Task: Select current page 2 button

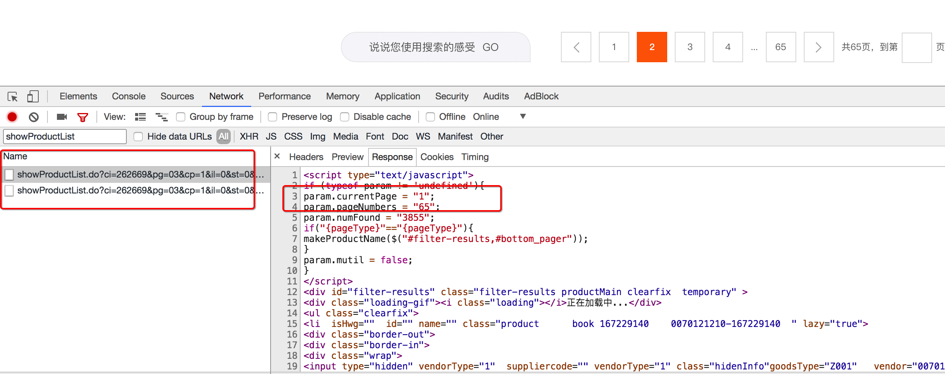Action: tap(652, 47)
